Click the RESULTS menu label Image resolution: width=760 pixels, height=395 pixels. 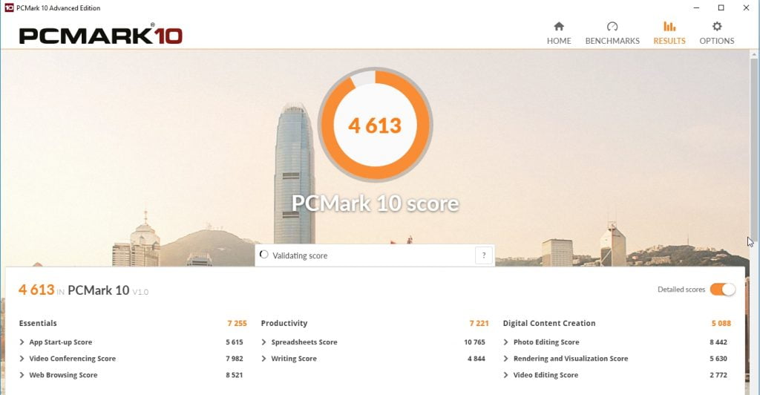669,41
